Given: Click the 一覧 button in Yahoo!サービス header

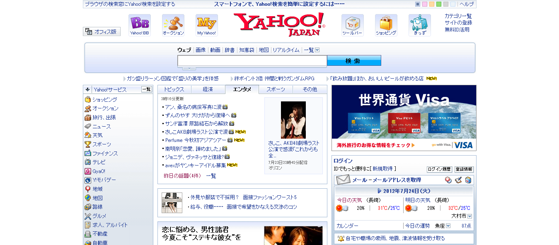Looking at the screenshot, I should click(147, 89).
